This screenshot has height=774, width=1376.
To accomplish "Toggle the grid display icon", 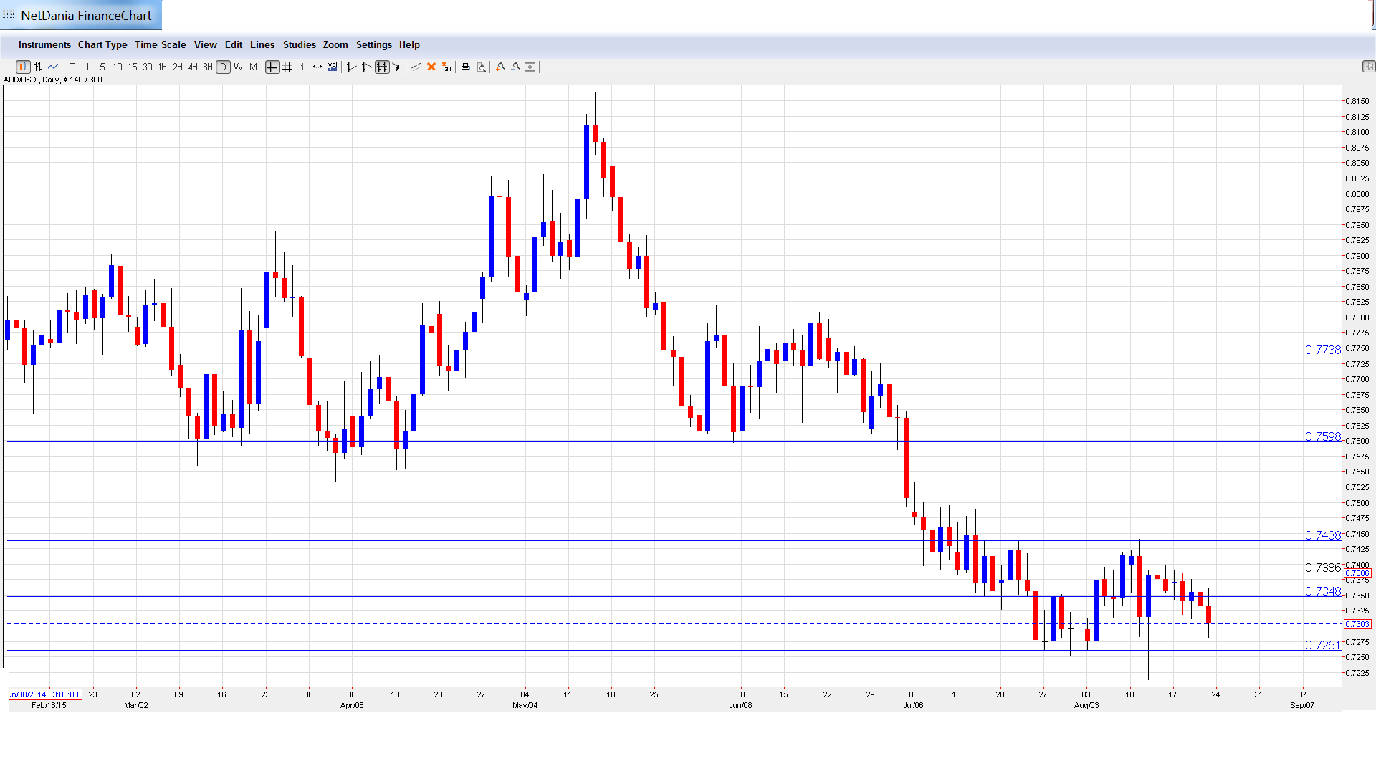I will pos(287,67).
